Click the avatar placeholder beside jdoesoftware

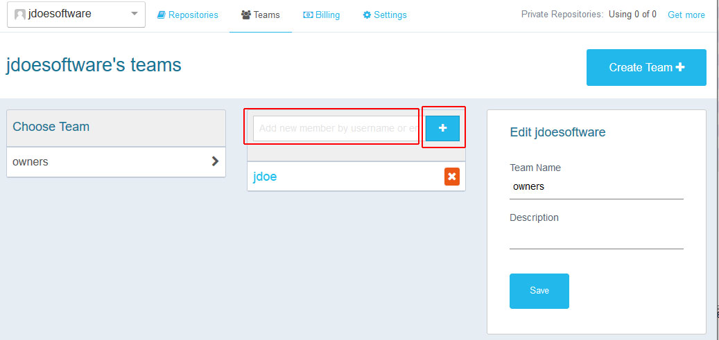click(x=20, y=14)
